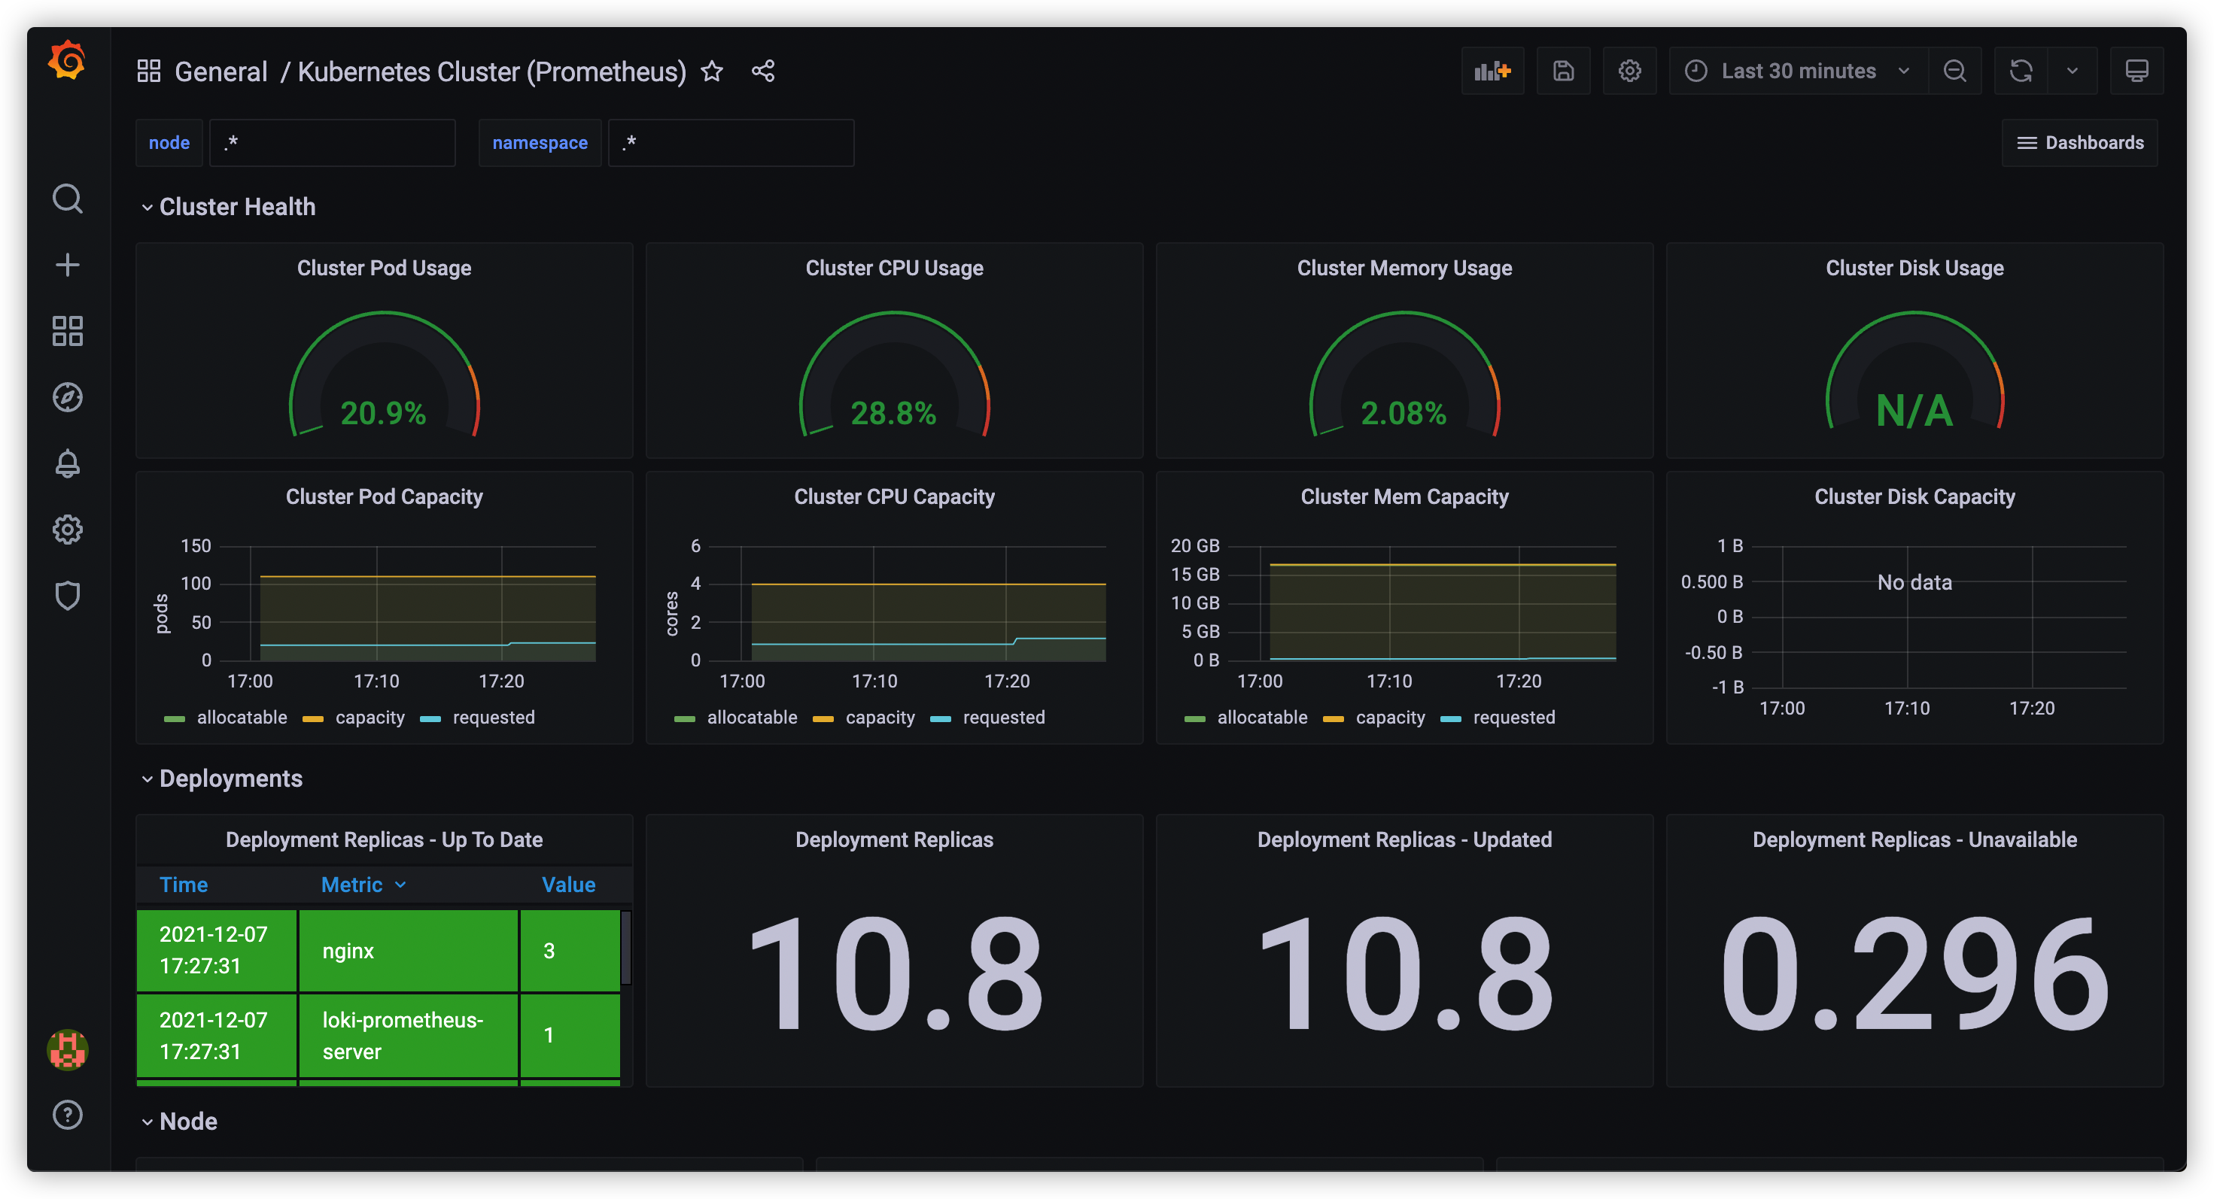Collapse the Node row
The height and width of the screenshot is (1199, 2214).
(179, 1121)
